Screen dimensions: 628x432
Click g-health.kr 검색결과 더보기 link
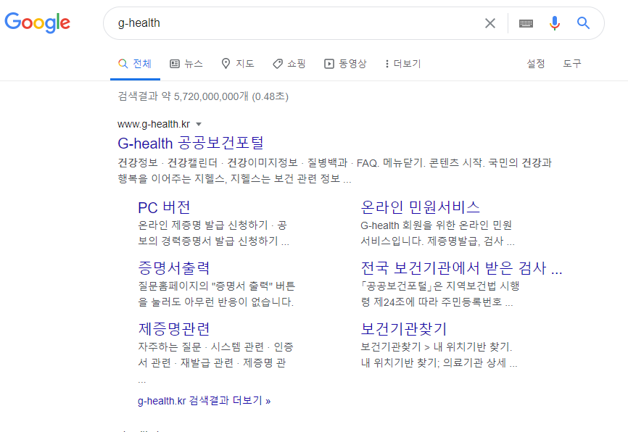[204, 401]
